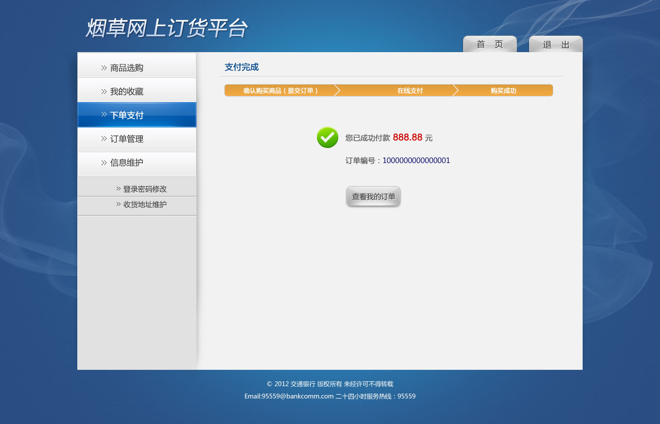Open 登录密码修改 submenu link
This screenshot has height=424, width=660.
click(145, 189)
